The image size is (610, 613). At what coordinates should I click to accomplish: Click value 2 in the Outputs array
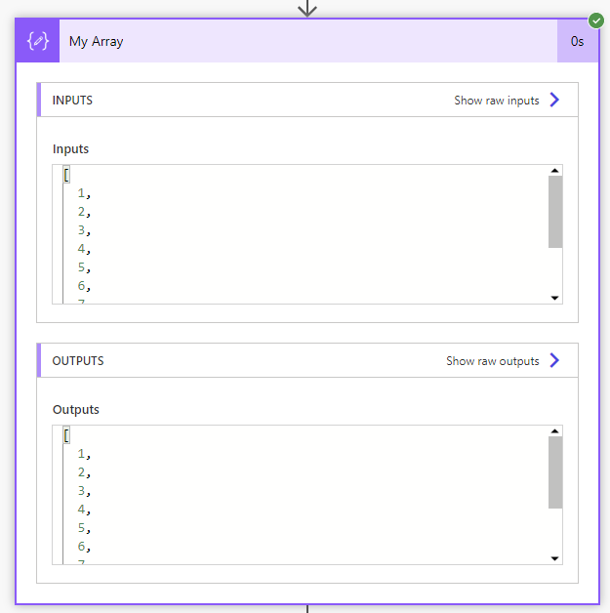pos(81,472)
